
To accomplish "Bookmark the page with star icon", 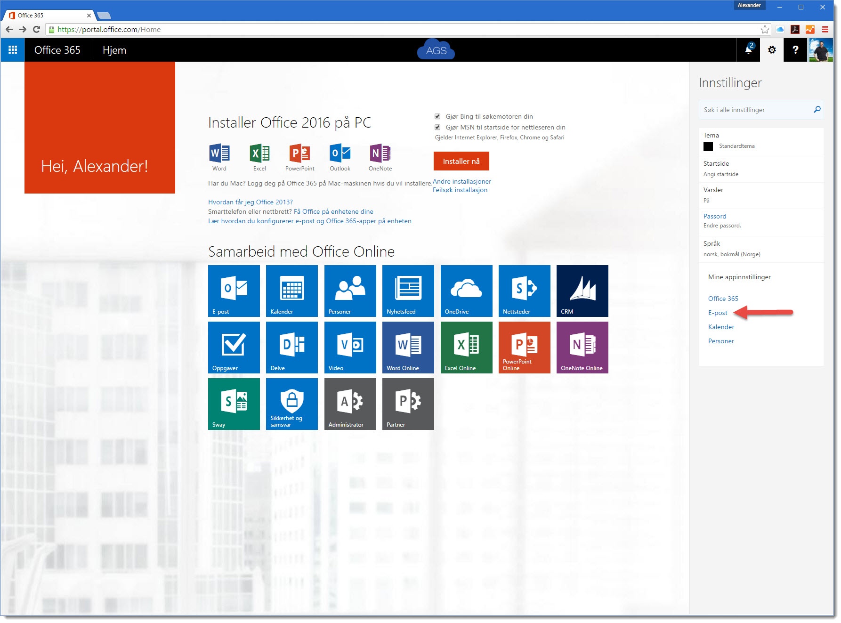I will tap(765, 30).
